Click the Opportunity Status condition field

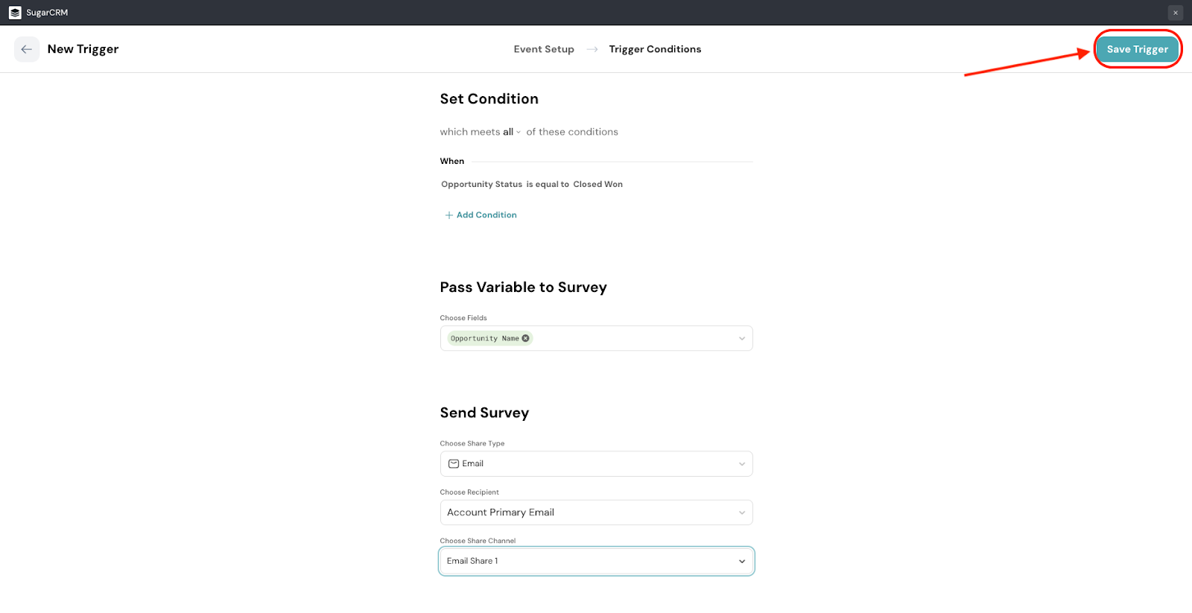tap(481, 184)
